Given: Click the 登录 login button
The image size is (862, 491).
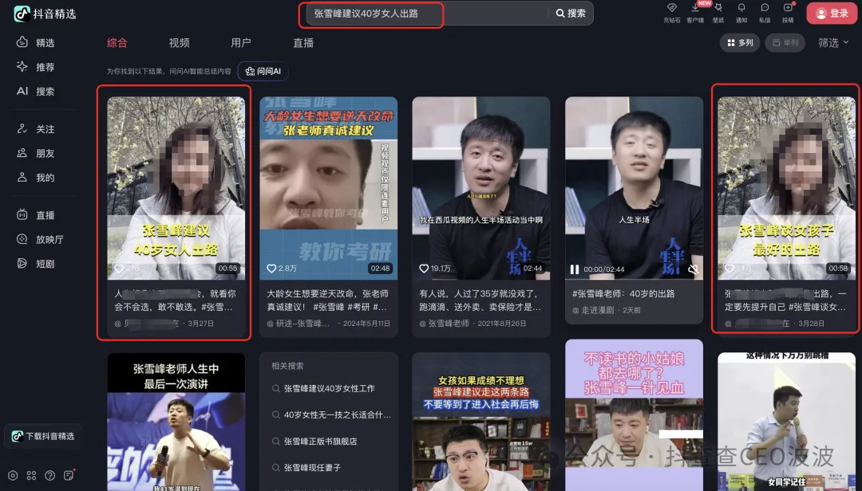Looking at the screenshot, I should point(831,14).
